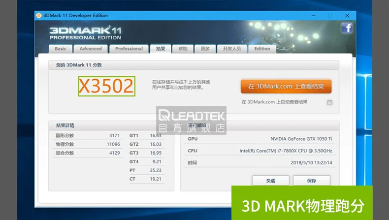This screenshot has width=389, height=220.
Task: Select the graphics score value 3171
Action: coord(114,135)
